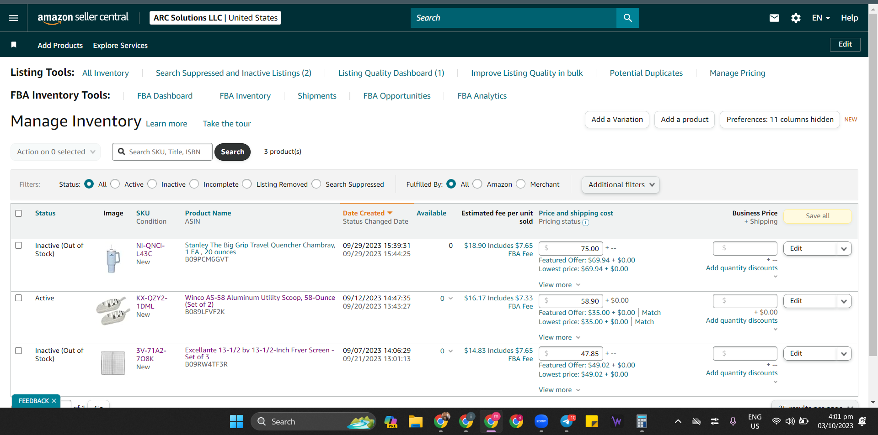
Task: Select the Inactive status radio button
Action: pos(152,184)
